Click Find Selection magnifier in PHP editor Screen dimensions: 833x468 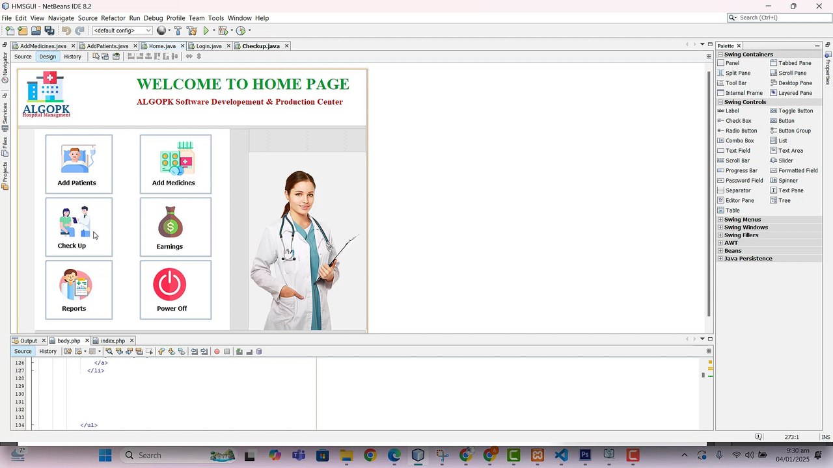[x=109, y=352]
